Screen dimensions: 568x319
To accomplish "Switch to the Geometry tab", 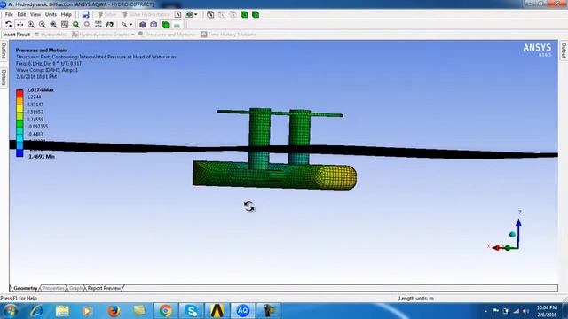I will click(x=26, y=288).
